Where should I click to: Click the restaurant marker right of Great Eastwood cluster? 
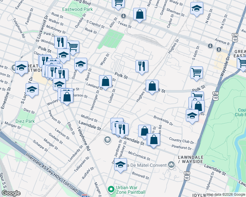click(62, 75)
